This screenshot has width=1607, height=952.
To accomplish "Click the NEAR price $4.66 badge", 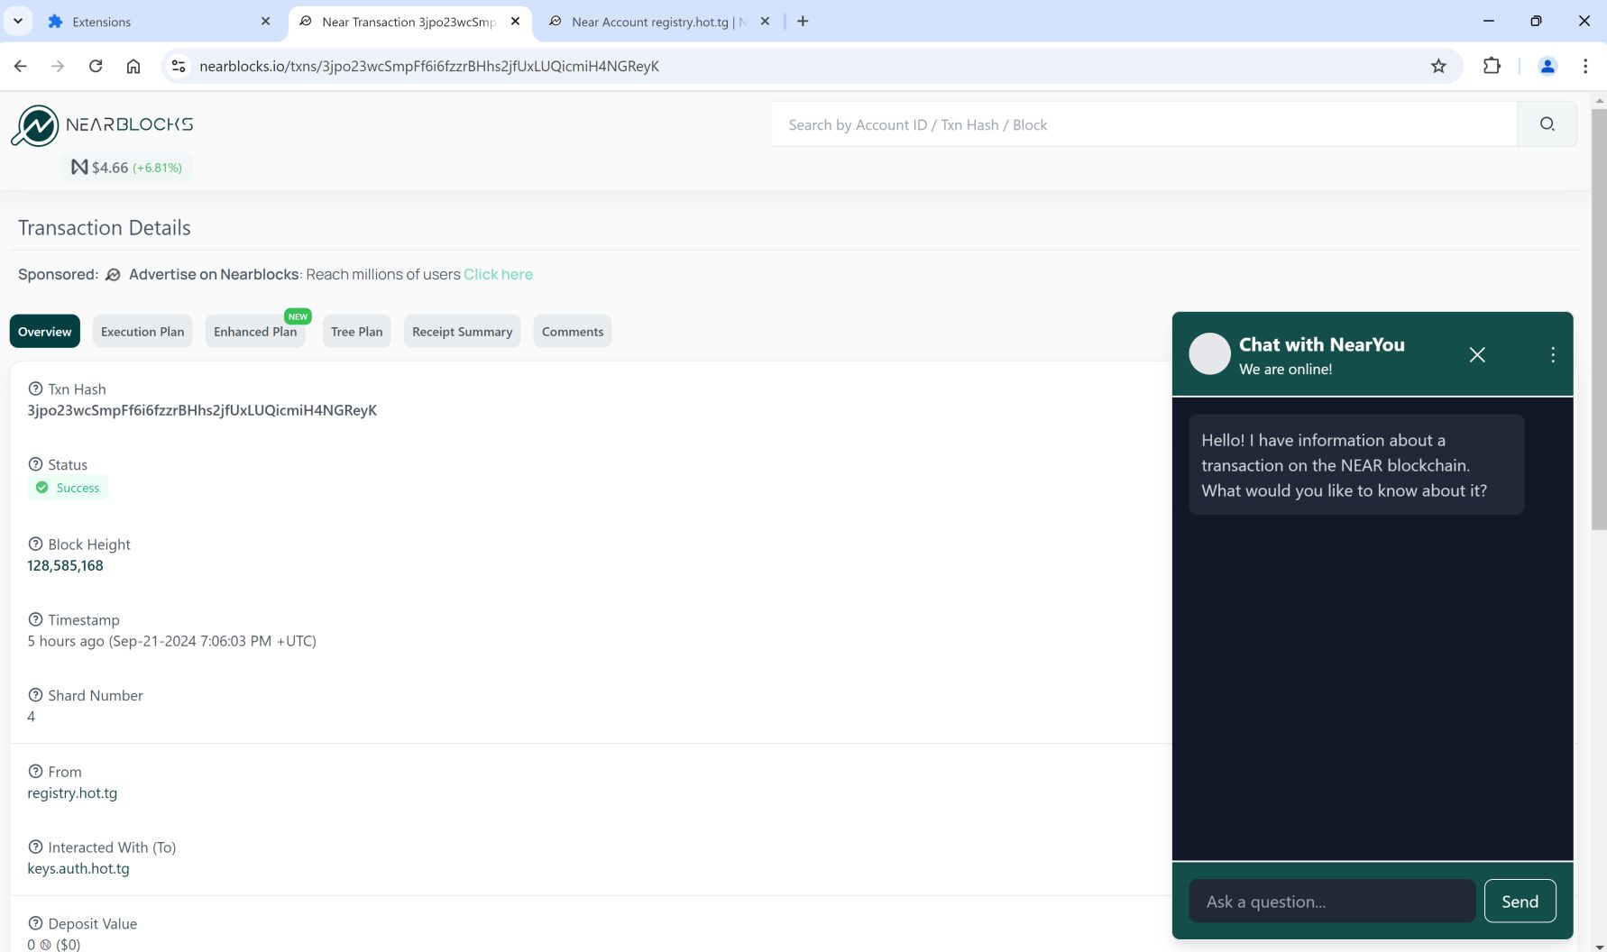I will click(127, 168).
